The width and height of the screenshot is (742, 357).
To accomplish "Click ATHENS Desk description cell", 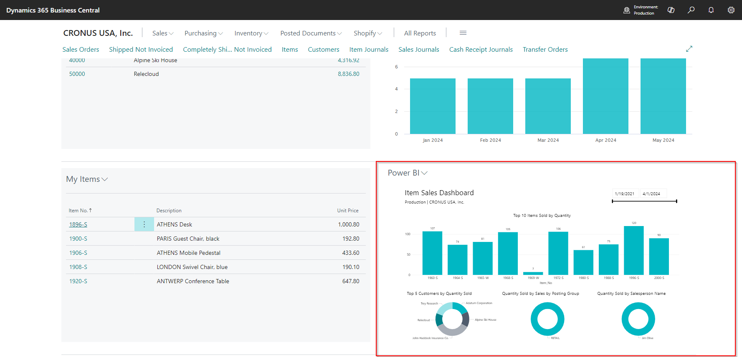I will 175,224.
